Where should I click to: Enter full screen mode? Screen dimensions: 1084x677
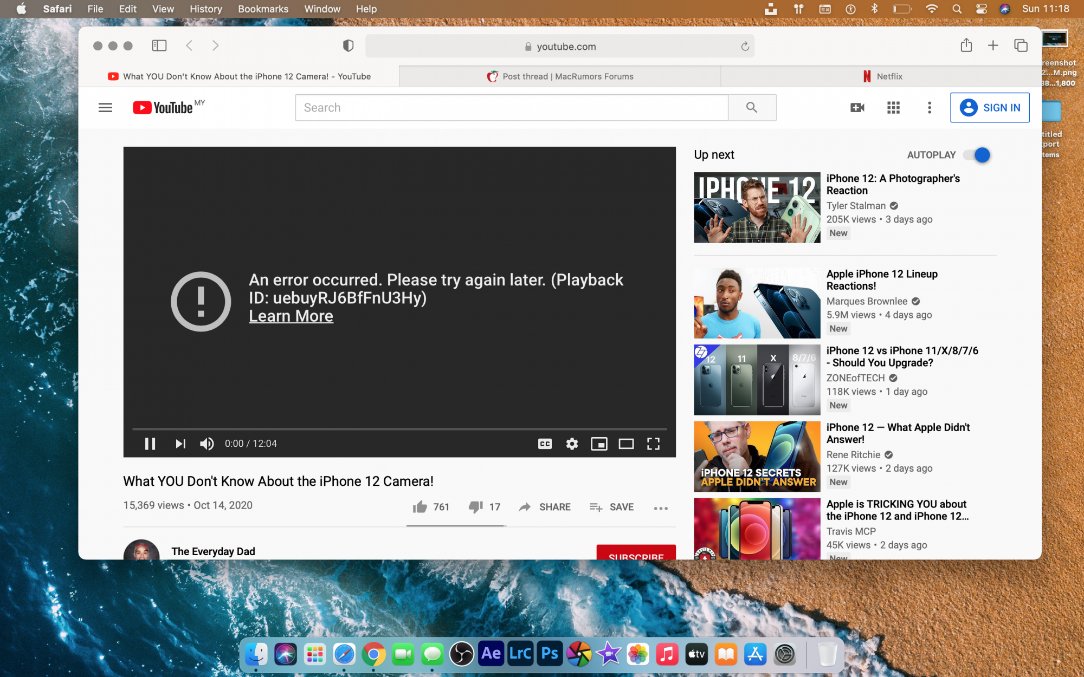(653, 444)
